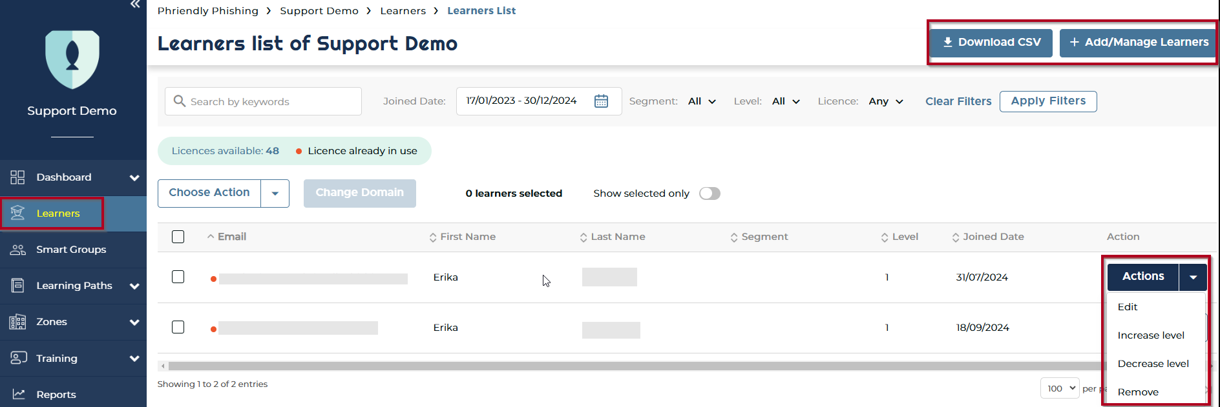Click the Licences available: 48 badge
Screen dimensions: 1220x407
coord(226,151)
